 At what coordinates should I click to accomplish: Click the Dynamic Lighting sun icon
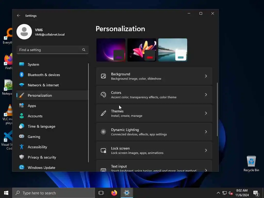pos(103,132)
